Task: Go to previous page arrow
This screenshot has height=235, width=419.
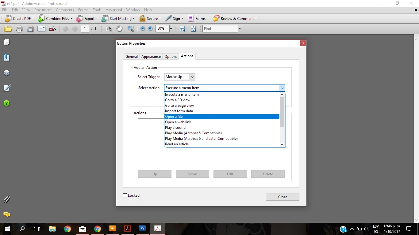Action: coord(65,29)
